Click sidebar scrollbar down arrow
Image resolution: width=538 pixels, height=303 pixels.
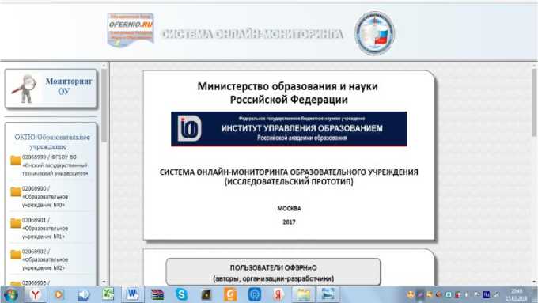click(104, 282)
